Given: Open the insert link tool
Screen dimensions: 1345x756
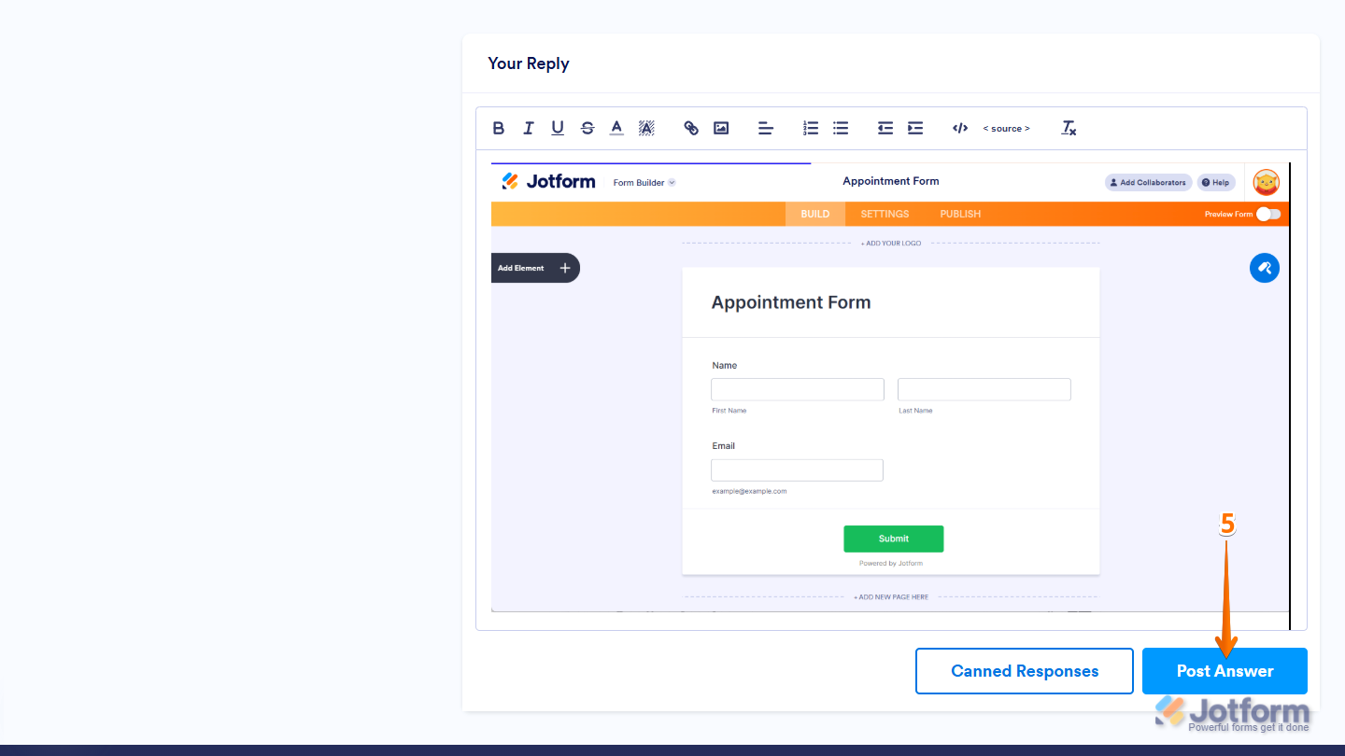Looking at the screenshot, I should point(691,128).
